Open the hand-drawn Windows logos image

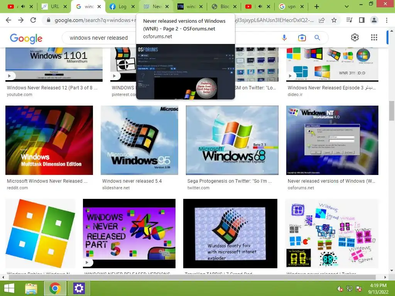click(332, 233)
